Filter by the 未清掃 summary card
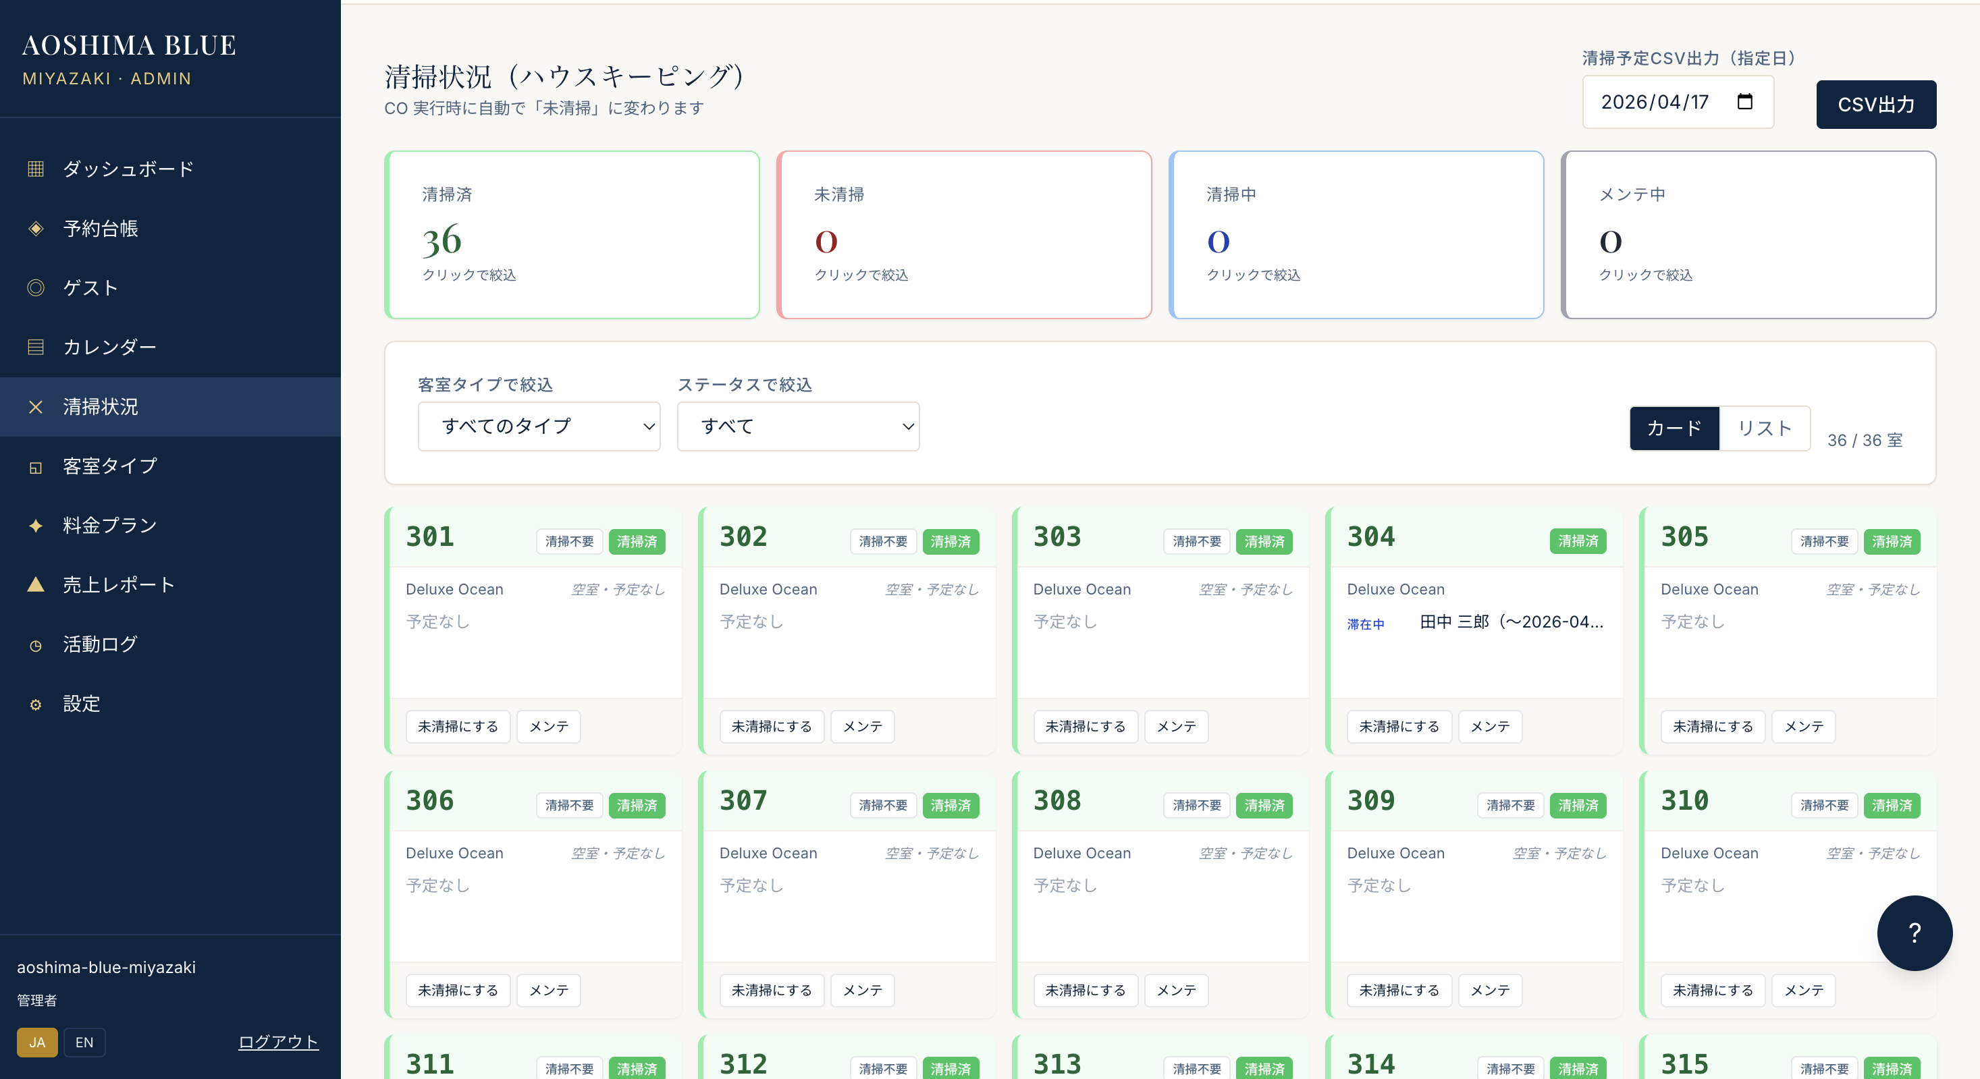 coord(964,234)
